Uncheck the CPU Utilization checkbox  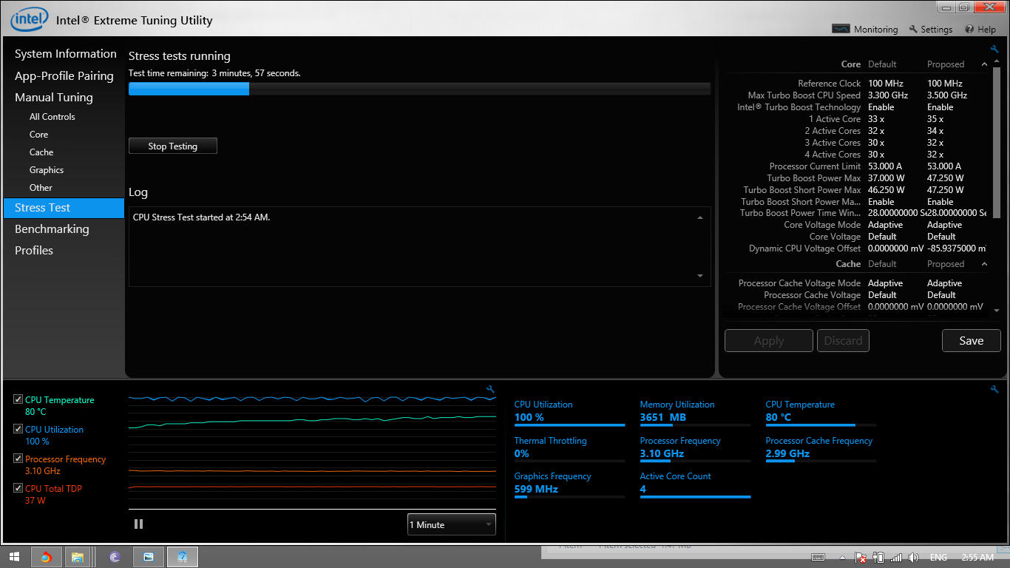(18, 429)
